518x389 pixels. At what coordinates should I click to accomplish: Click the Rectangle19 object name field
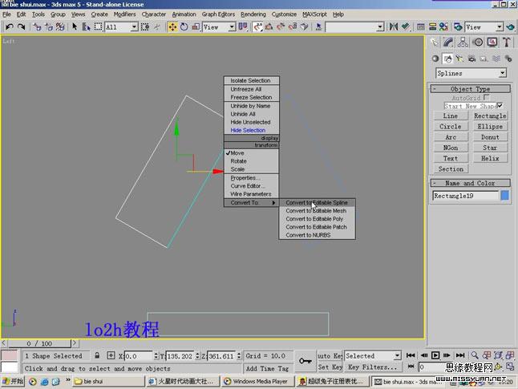pyautogui.click(x=465, y=196)
